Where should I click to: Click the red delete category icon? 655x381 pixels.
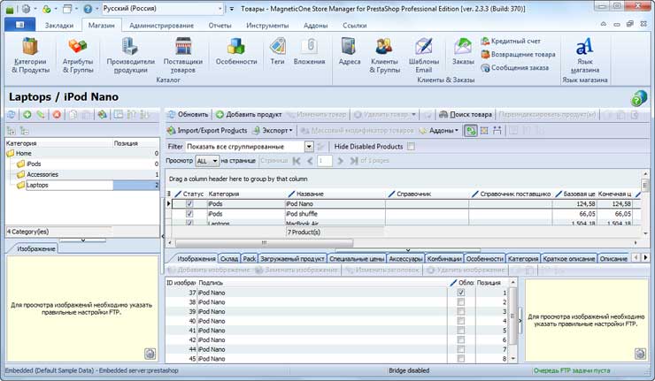pyautogui.click(x=57, y=114)
